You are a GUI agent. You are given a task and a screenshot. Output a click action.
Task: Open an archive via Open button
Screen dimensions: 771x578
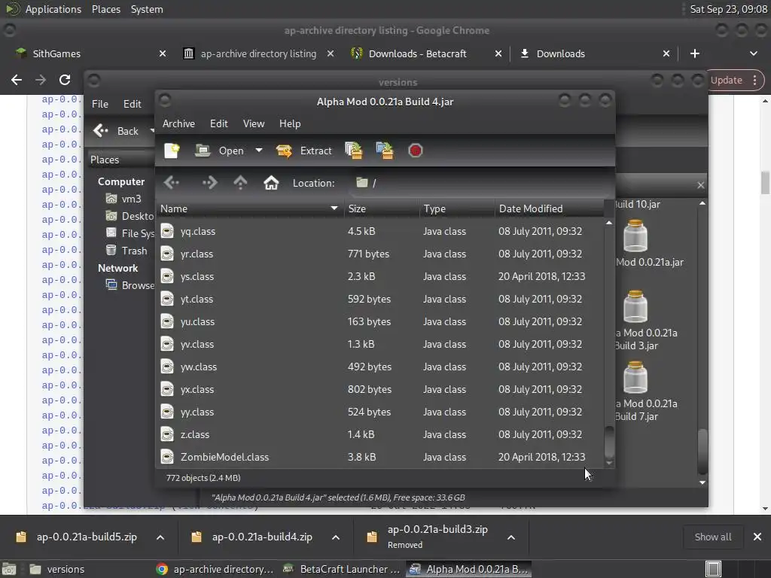[220, 151]
